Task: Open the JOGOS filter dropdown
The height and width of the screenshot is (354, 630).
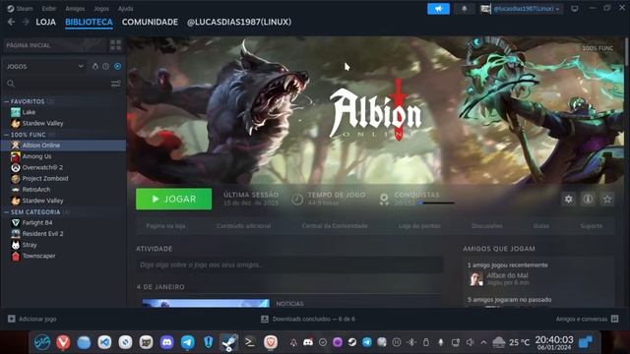Action: (x=45, y=66)
